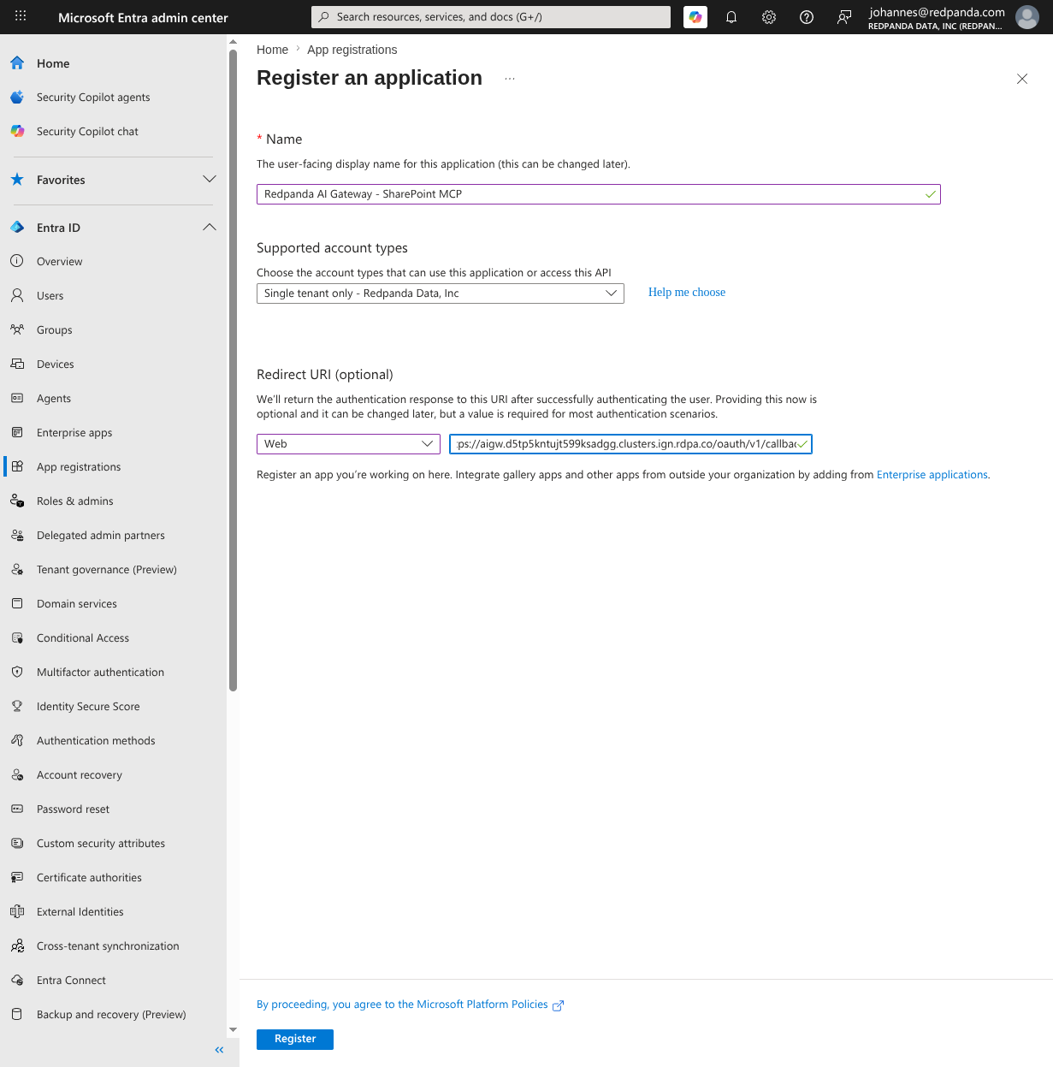Screen dimensions: 1053x1067
Task: Open the more options ellipsis beside title
Action: [x=510, y=79]
